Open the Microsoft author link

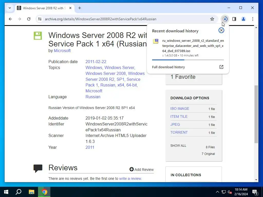pos(62,51)
